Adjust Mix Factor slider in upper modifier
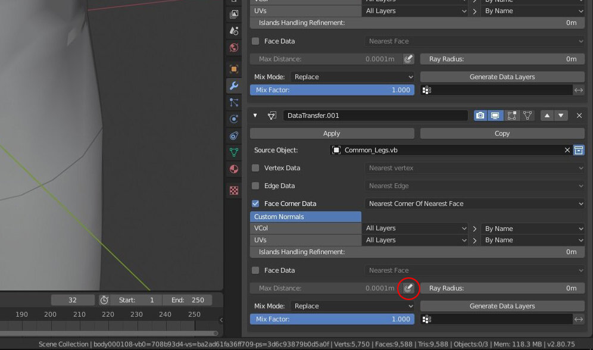 (x=332, y=90)
